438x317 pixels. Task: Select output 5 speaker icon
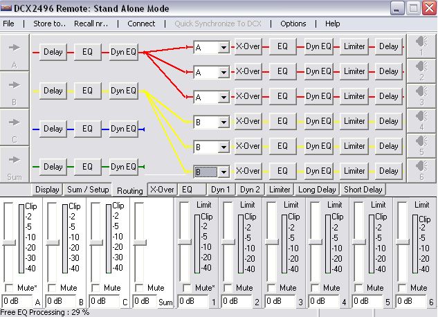pos(421,141)
